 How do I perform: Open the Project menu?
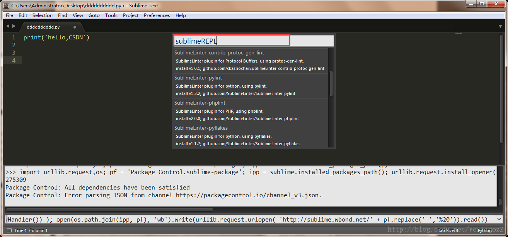tap(131, 15)
